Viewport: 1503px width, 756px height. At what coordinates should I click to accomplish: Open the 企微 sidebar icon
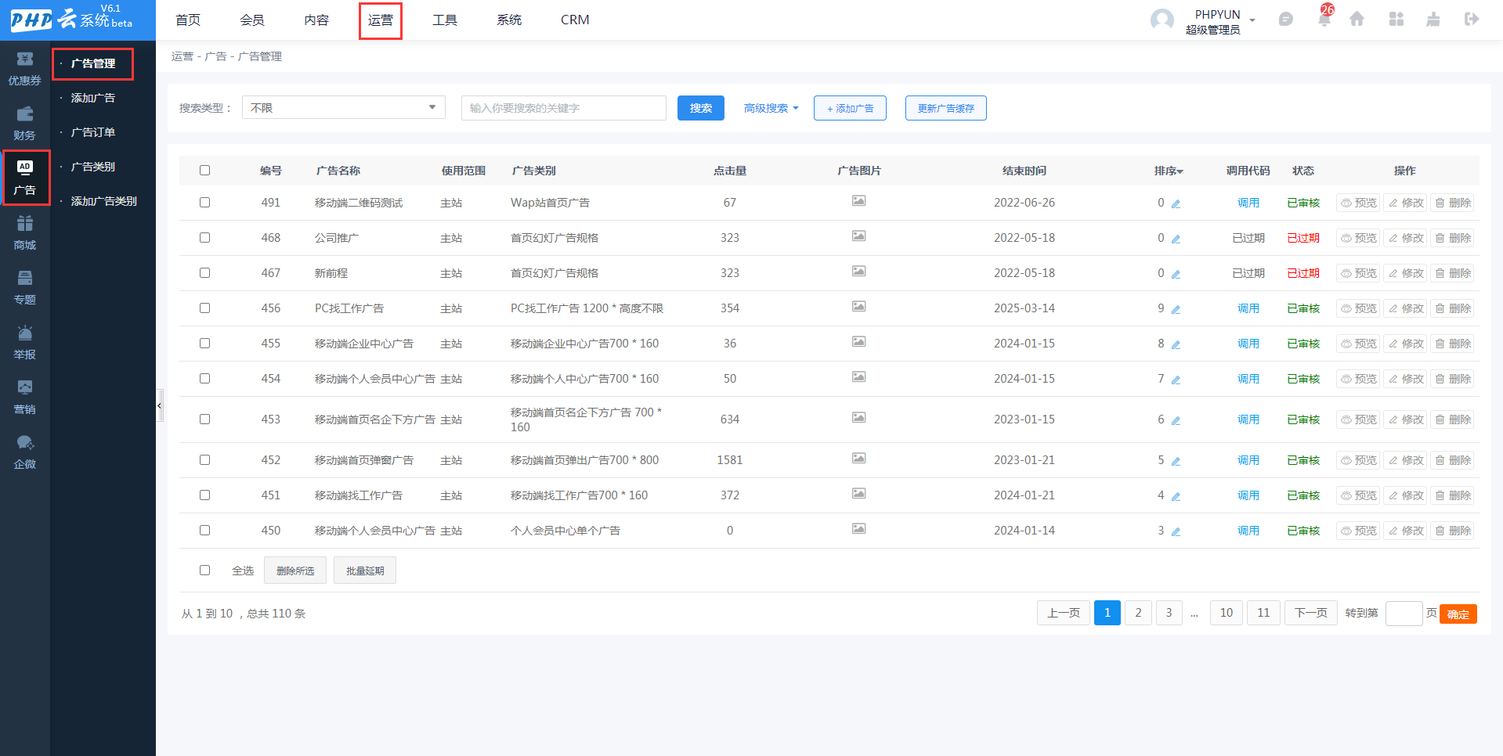25,452
